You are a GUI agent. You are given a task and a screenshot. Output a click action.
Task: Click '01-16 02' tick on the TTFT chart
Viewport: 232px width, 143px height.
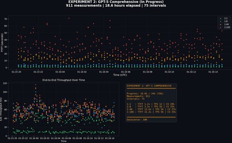(x=82, y=72)
